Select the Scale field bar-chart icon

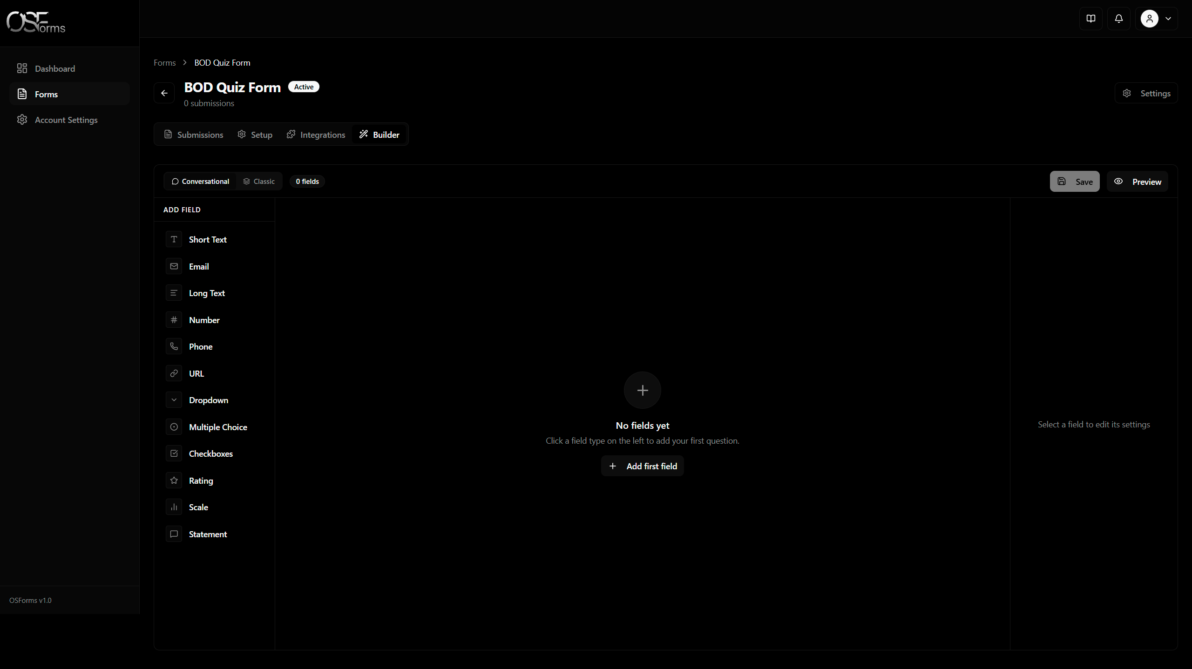coord(174,507)
